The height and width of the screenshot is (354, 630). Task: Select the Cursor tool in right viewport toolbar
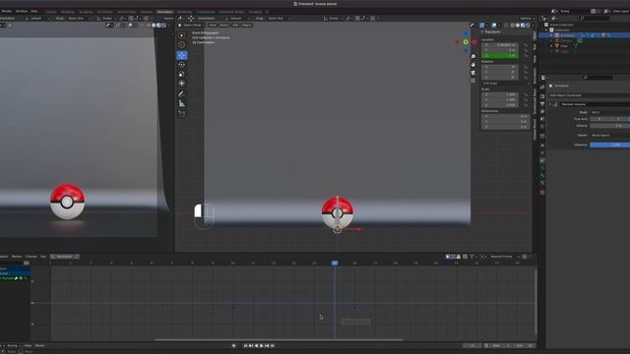pyautogui.click(x=181, y=45)
